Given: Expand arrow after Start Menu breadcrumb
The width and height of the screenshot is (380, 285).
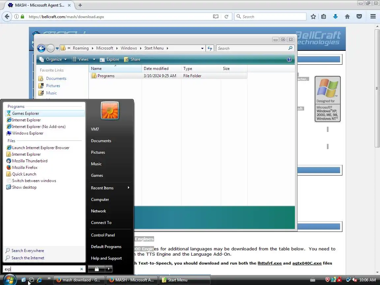Looking at the screenshot, I should click(x=167, y=48).
